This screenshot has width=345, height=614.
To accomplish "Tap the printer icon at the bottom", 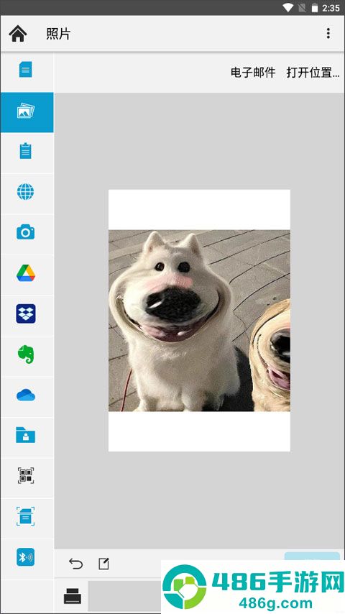I will [73, 596].
